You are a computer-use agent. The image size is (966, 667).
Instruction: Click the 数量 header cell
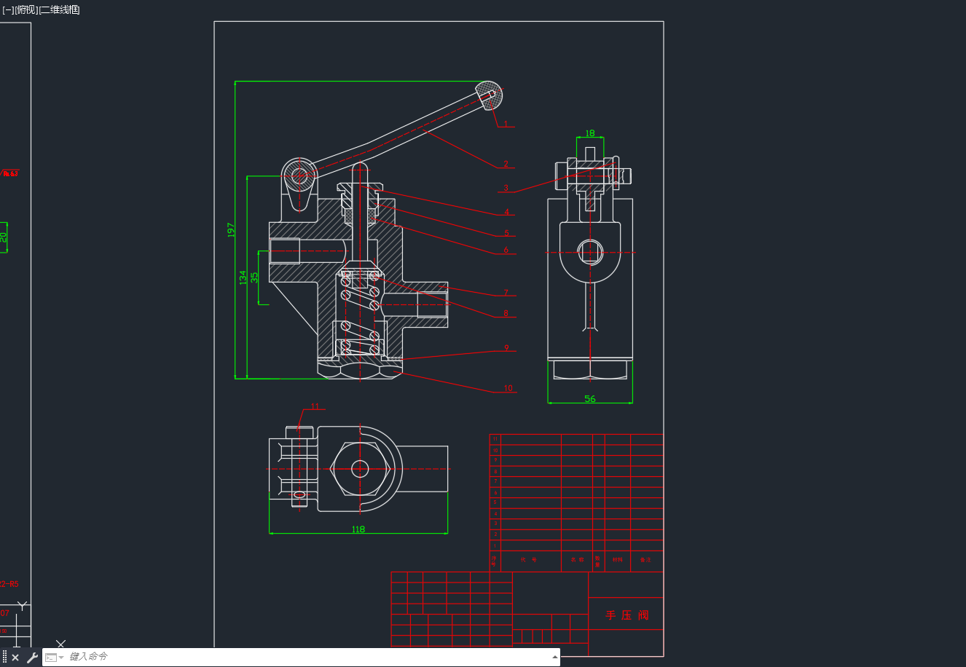(598, 561)
